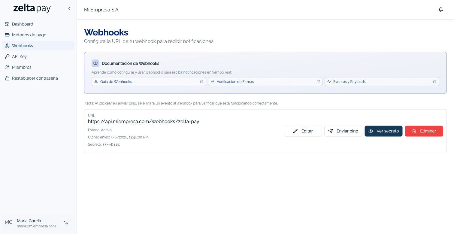Collapse the sidebar using the chevron
454x234 pixels.
tap(69, 8)
